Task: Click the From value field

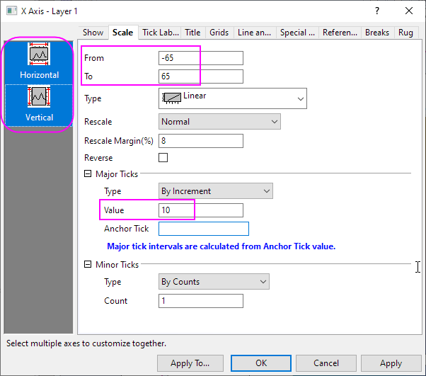Action: (201, 58)
